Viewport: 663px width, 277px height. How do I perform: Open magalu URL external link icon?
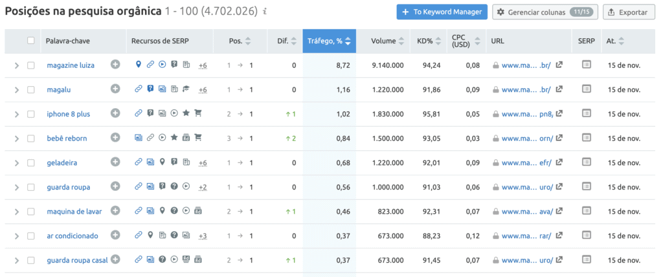pos(559,89)
